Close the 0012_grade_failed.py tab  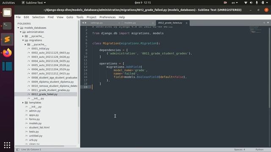[186, 23]
